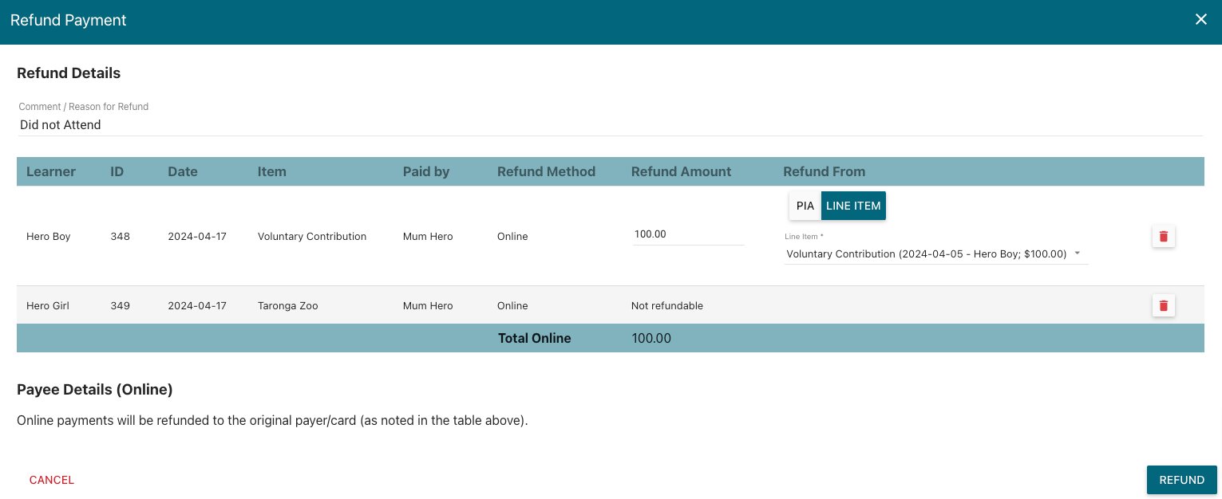Click the Refund Method column header
The width and height of the screenshot is (1222, 499).
(x=546, y=171)
